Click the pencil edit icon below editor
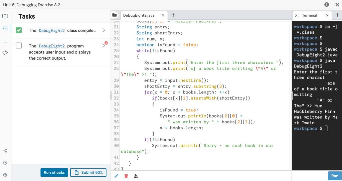This screenshot has width=342, height=181. coord(116,176)
